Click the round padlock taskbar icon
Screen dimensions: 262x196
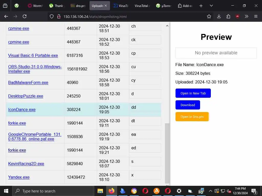tap(134, 191)
